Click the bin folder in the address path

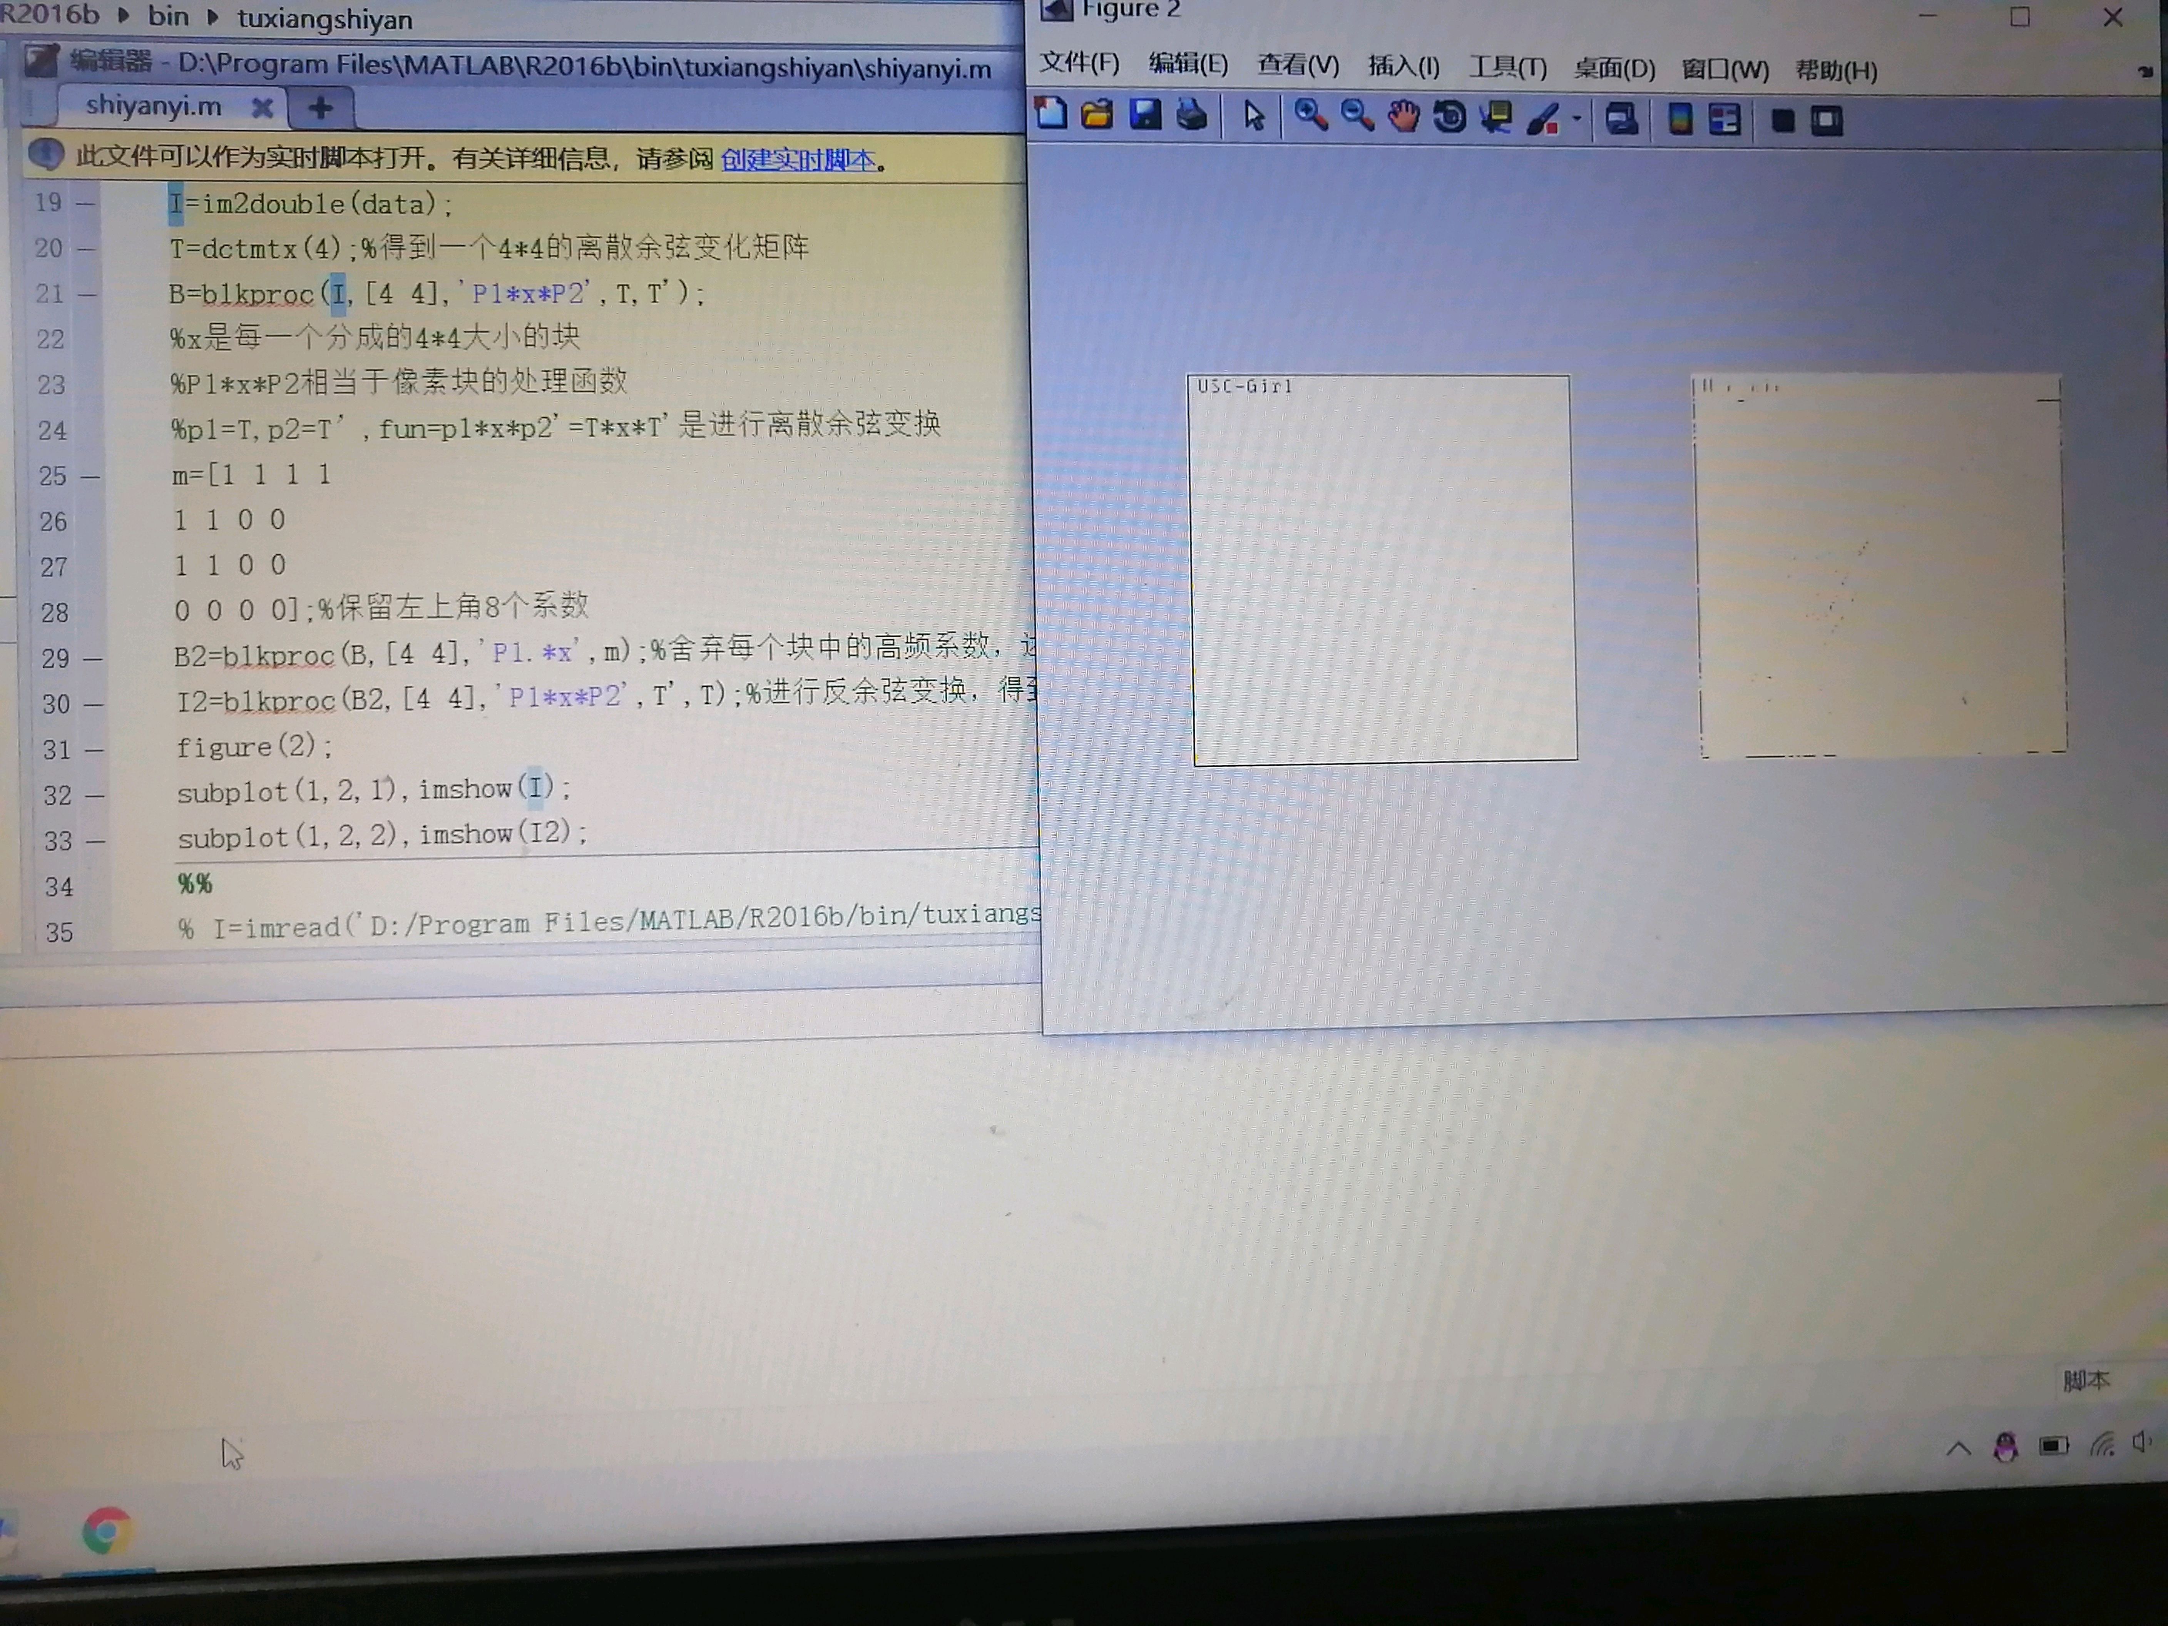pos(169,16)
